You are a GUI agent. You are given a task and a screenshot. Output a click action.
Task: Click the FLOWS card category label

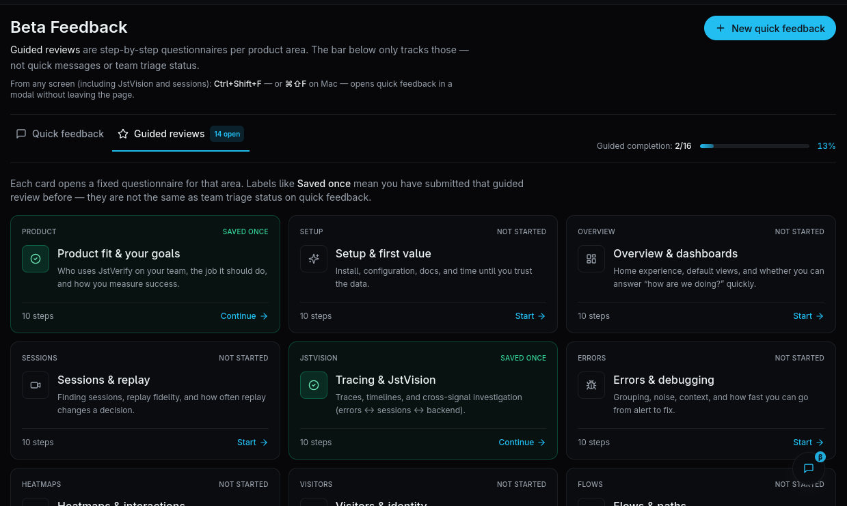click(x=590, y=485)
